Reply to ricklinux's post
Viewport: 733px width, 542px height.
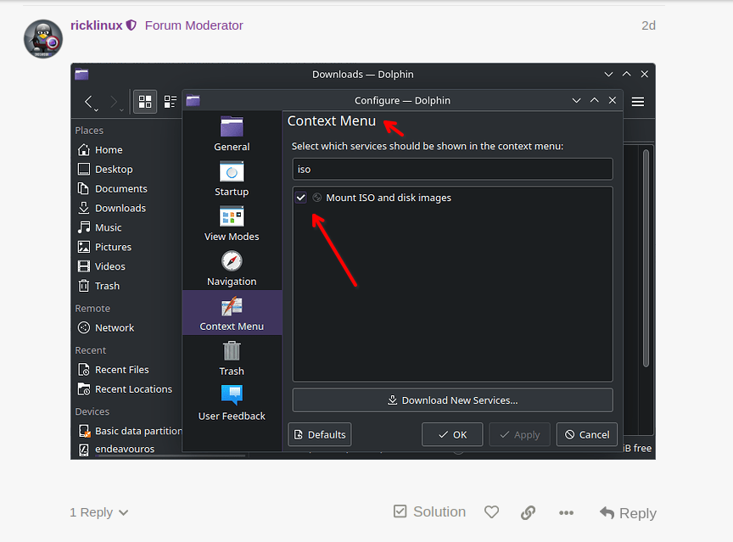point(628,513)
